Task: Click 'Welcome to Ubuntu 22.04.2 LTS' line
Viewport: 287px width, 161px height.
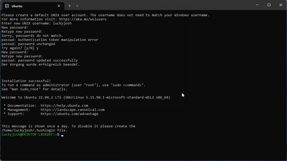Action: pos(86,97)
